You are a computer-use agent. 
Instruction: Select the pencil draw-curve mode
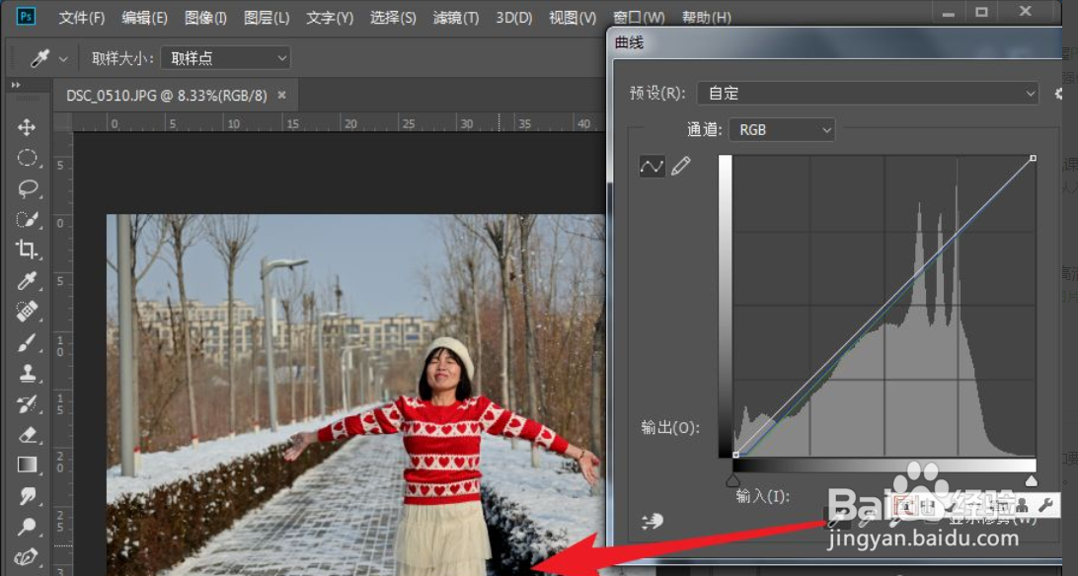point(680,166)
